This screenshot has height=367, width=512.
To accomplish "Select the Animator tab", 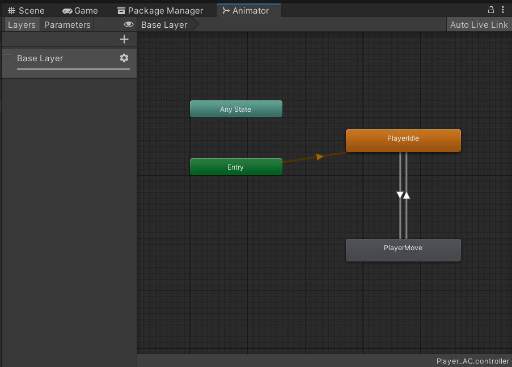I will 249,10.
